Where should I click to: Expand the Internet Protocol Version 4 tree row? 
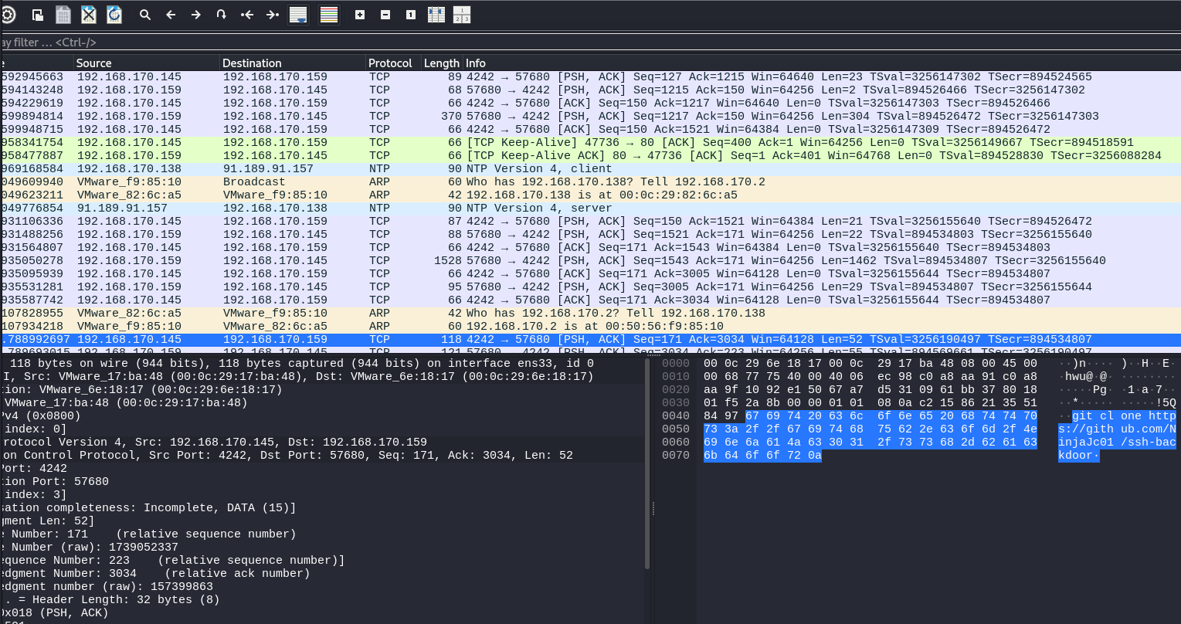coord(232,443)
